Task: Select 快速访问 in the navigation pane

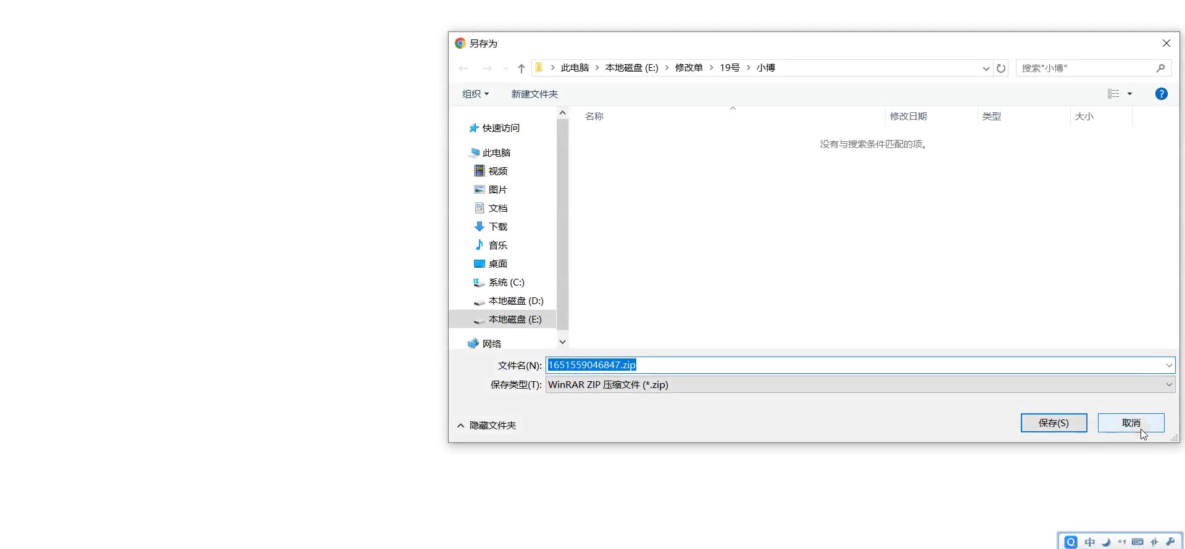Action: pyautogui.click(x=494, y=128)
